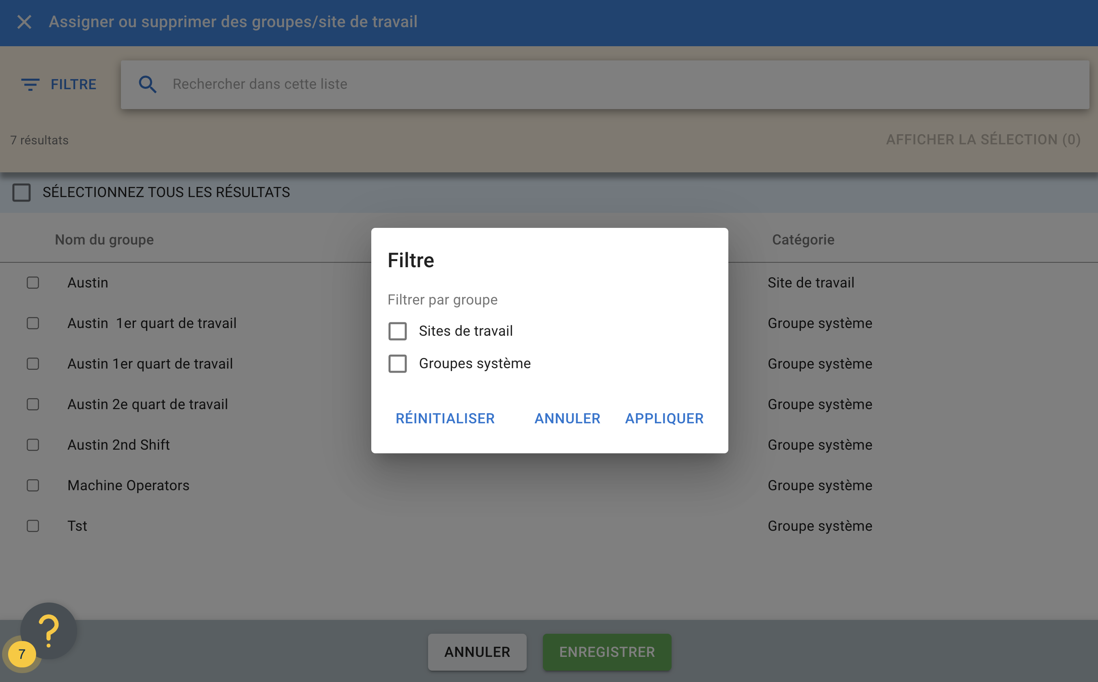Click the magnifying glass search icon
Viewport: 1098px width, 682px height.
[148, 84]
